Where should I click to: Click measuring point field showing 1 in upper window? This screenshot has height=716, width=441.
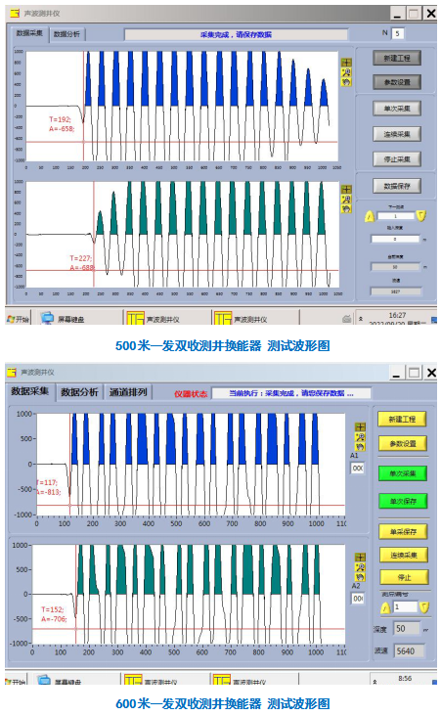pyautogui.click(x=395, y=216)
